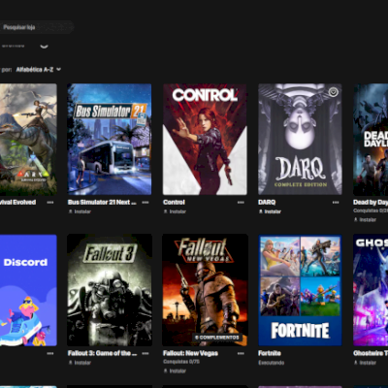Select the Fallout 3 cover art
Viewport: 388px width, 388px height.
[110, 290]
